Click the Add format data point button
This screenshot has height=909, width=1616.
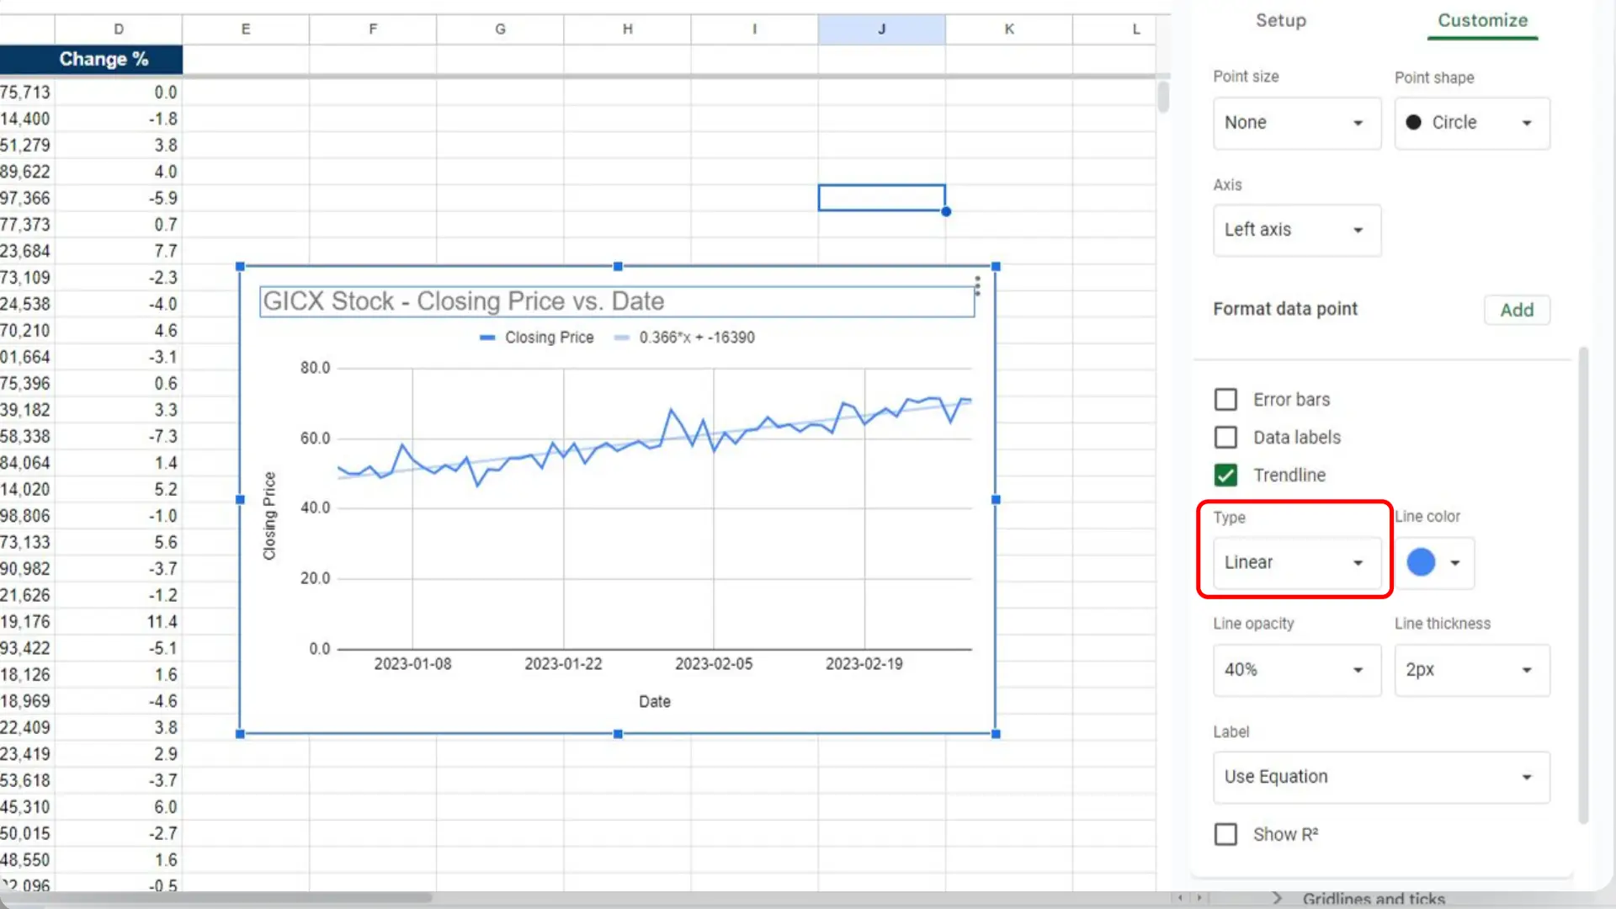(x=1518, y=310)
